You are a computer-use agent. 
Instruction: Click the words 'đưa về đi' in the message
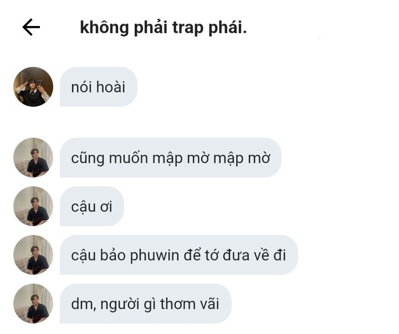click(x=254, y=255)
